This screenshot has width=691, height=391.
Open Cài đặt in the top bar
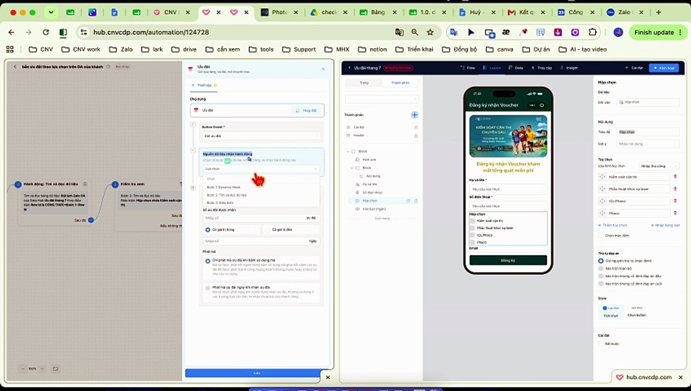coord(635,68)
